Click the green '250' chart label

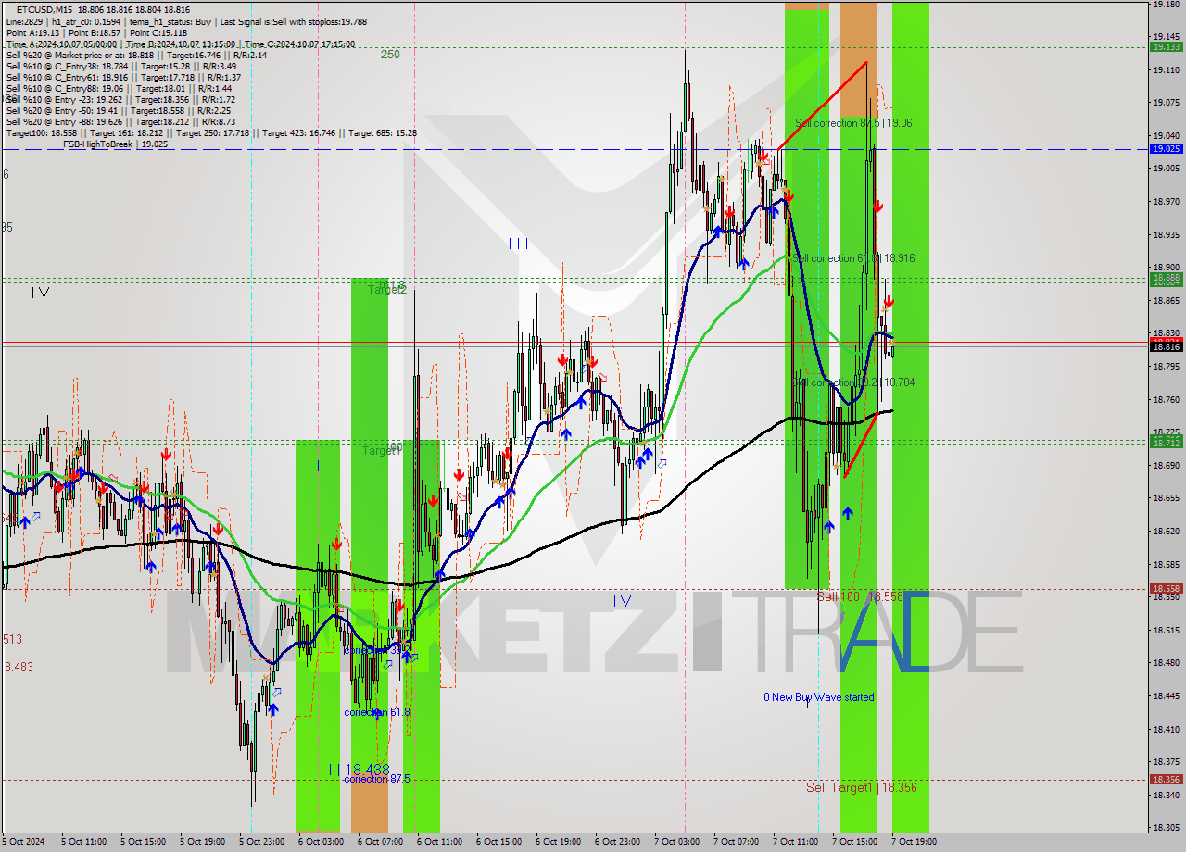tap(390, 55)
